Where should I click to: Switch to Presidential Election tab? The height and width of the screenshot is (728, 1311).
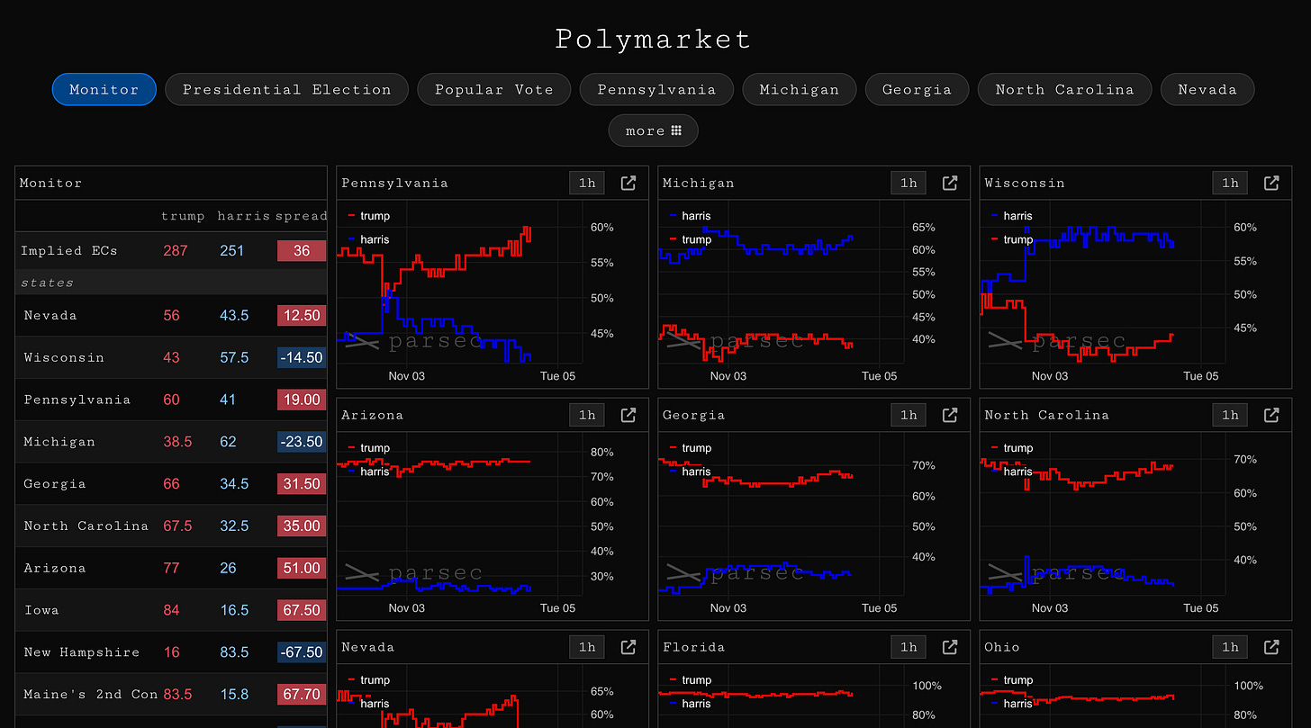(x=287, y=89)
